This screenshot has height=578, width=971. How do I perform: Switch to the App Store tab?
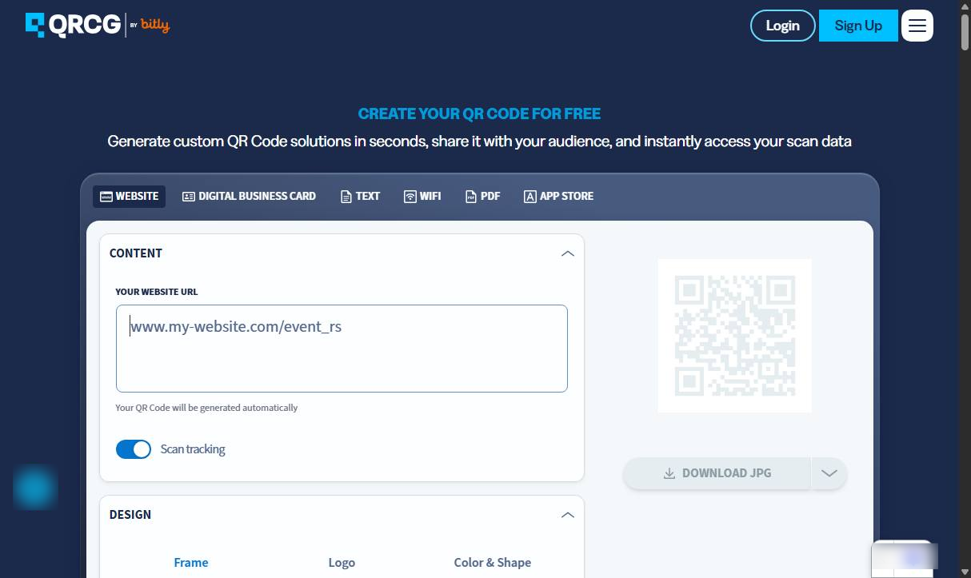(x=558, y=196)
